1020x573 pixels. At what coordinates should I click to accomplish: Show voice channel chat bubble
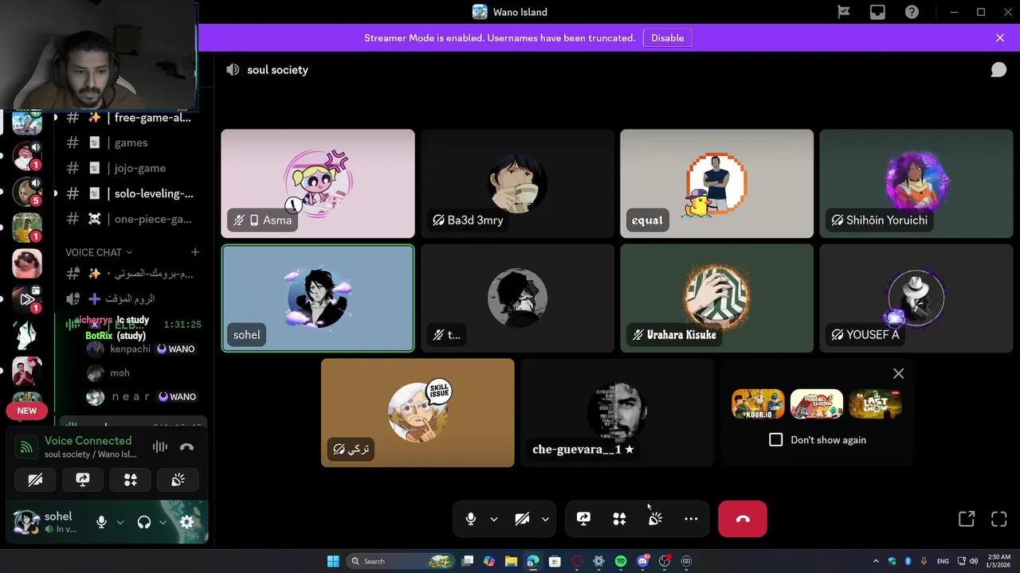pos(998,70)
